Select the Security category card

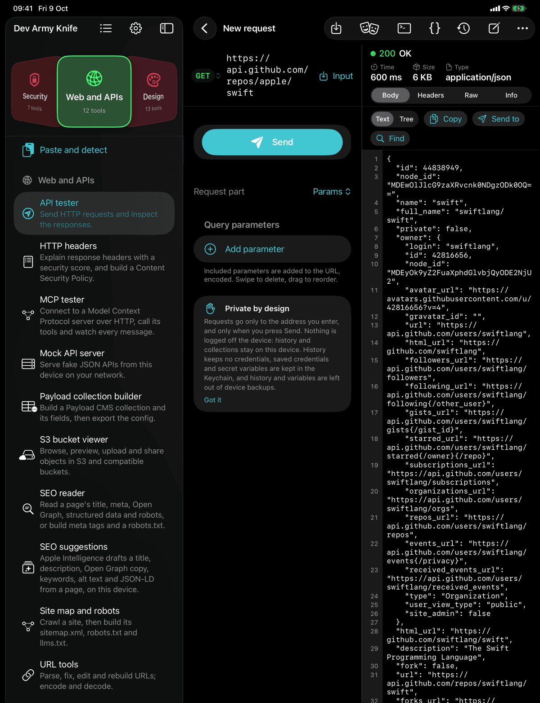click(35, 92)
